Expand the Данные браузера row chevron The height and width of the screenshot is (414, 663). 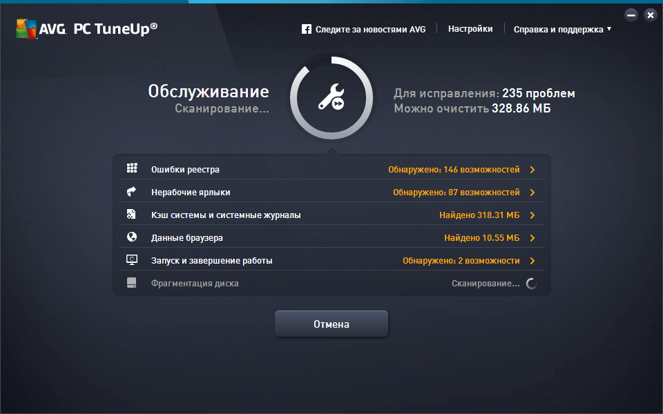point(532,238)
